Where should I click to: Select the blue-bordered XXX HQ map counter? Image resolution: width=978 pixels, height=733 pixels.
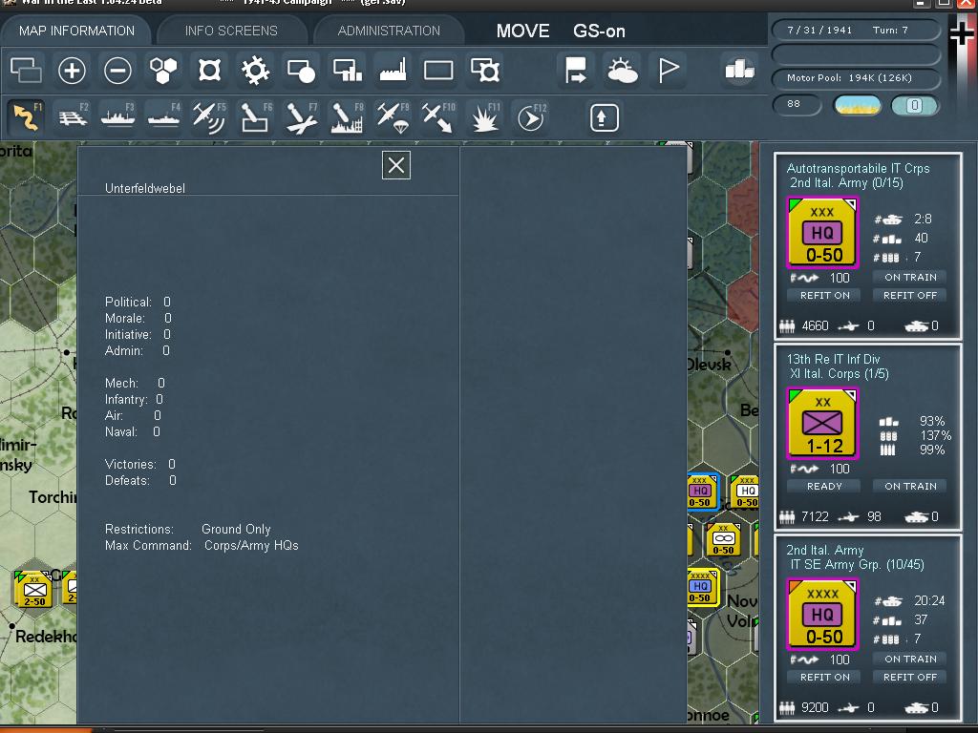pyautogui.click(x=702, y=492)
